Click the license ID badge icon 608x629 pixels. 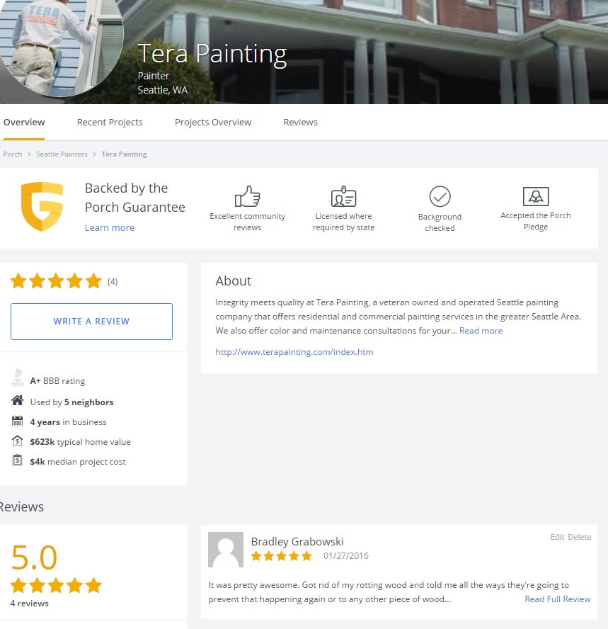coord(343,196)
